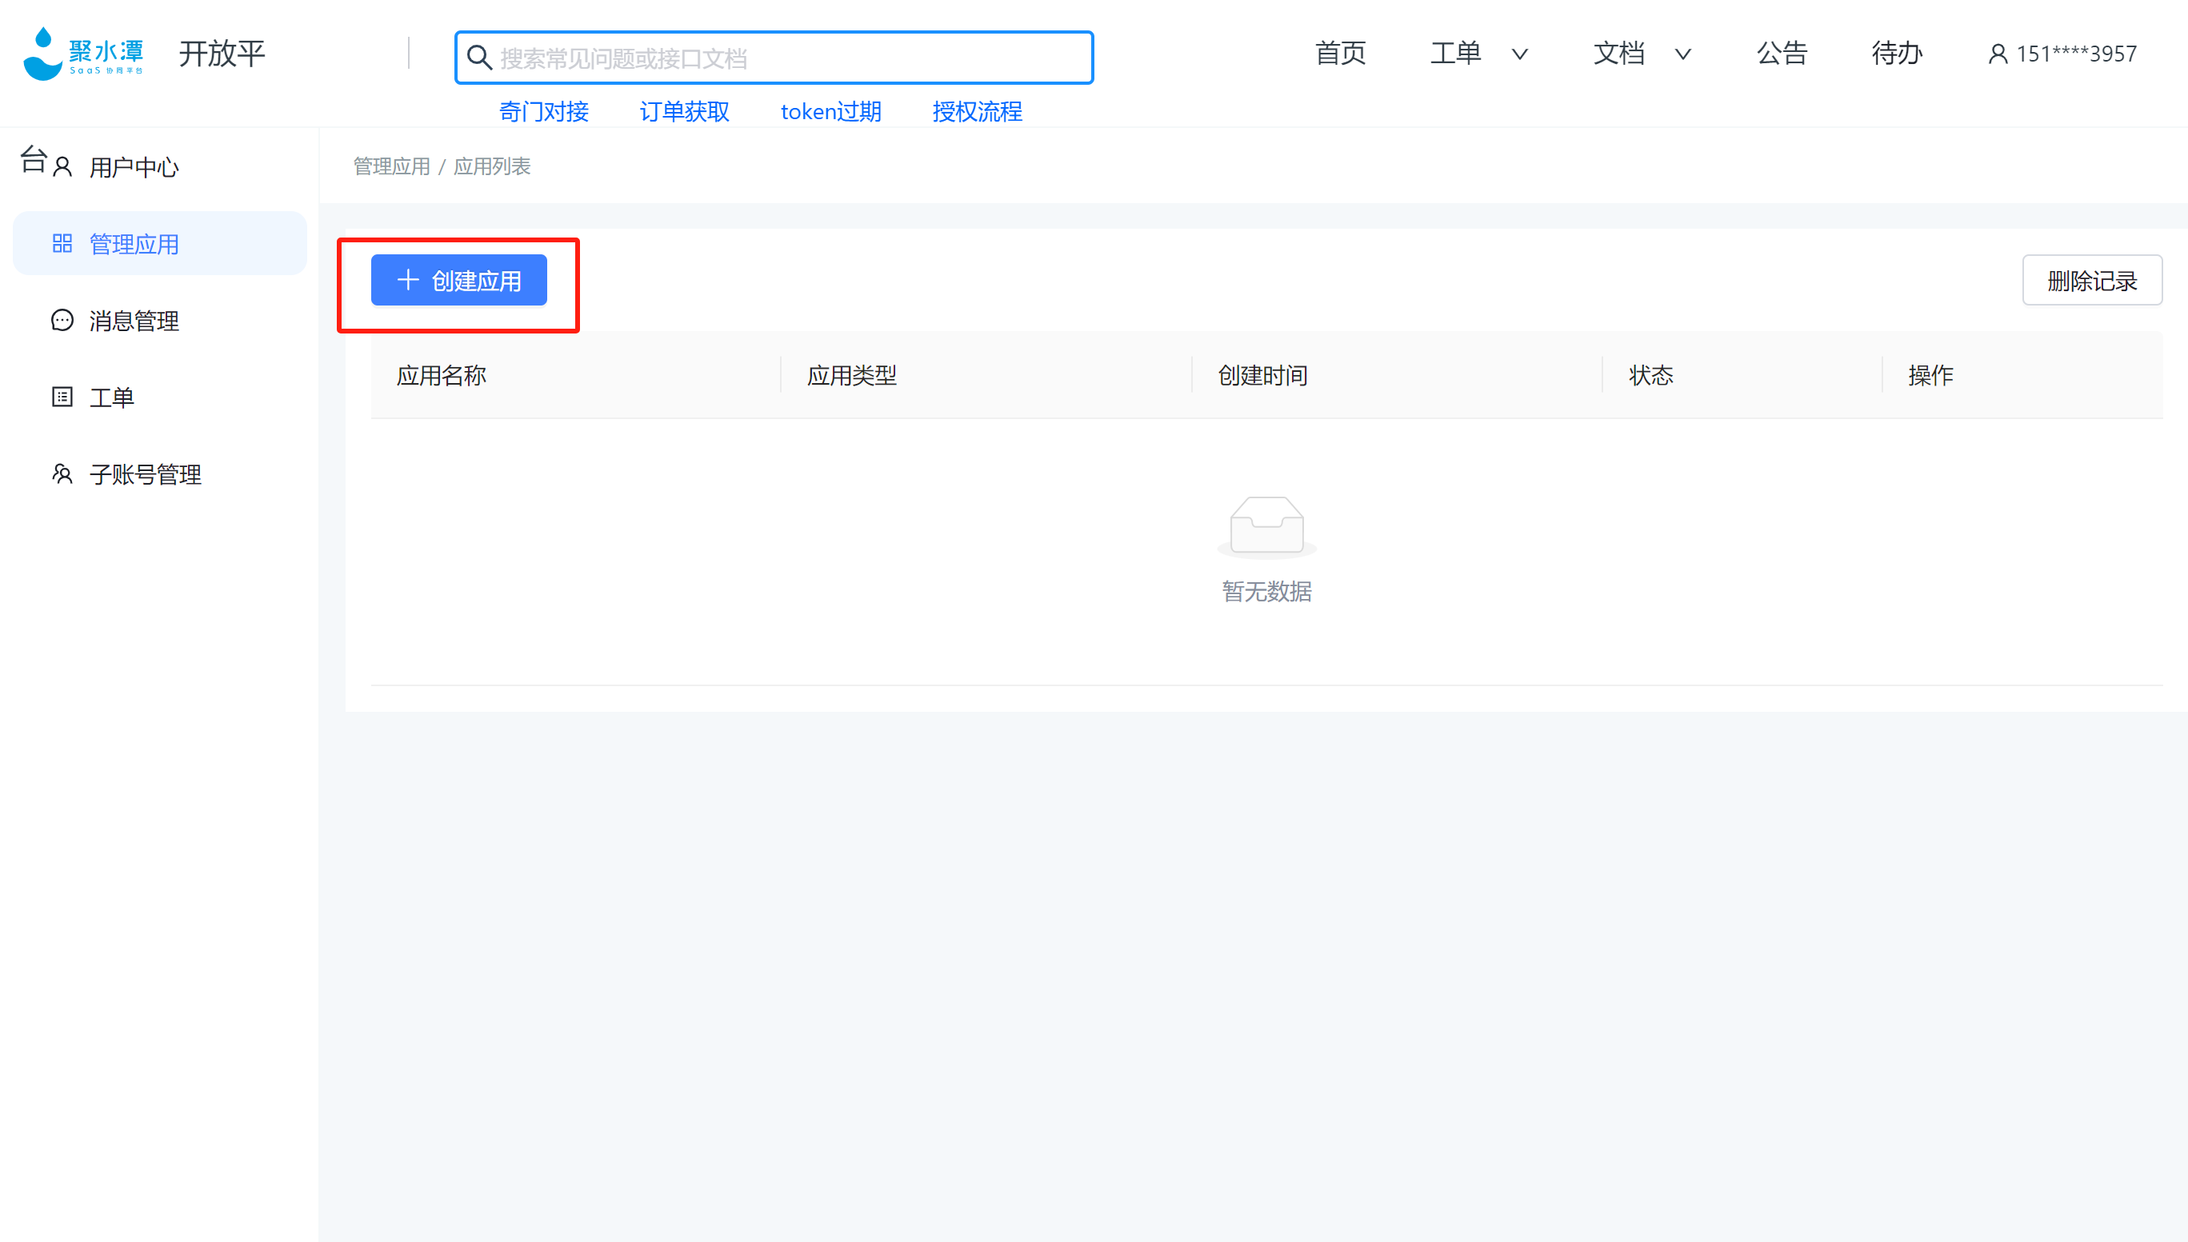The height and width of the screenshot is (1242, 2188).
Task: Click the empty data inbox illustration
Action: (x=1266, y=526)
